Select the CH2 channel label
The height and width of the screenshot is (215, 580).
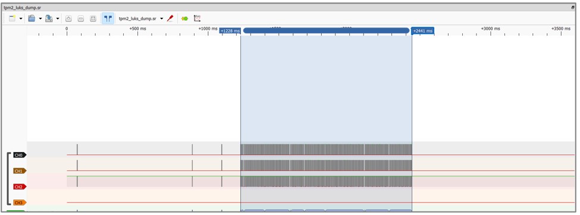20,187
